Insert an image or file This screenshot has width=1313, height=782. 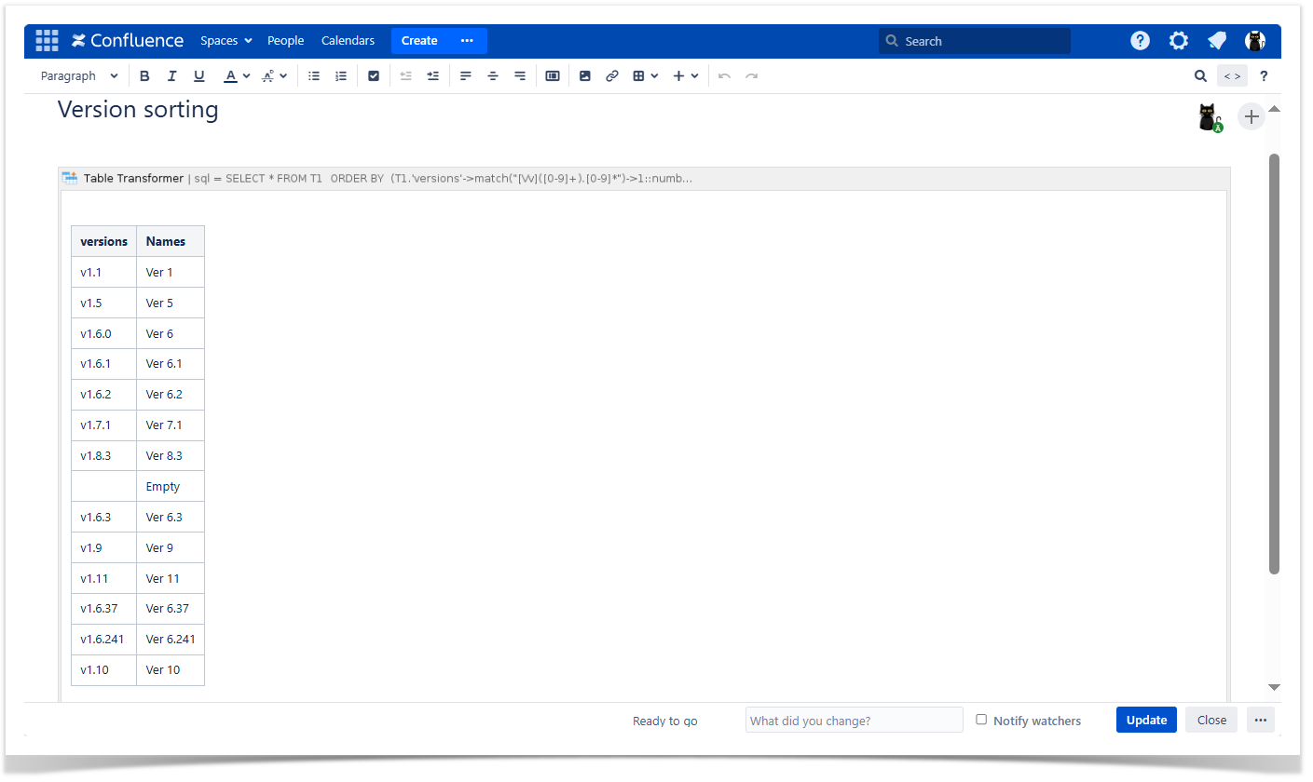(x=585, y=76)
